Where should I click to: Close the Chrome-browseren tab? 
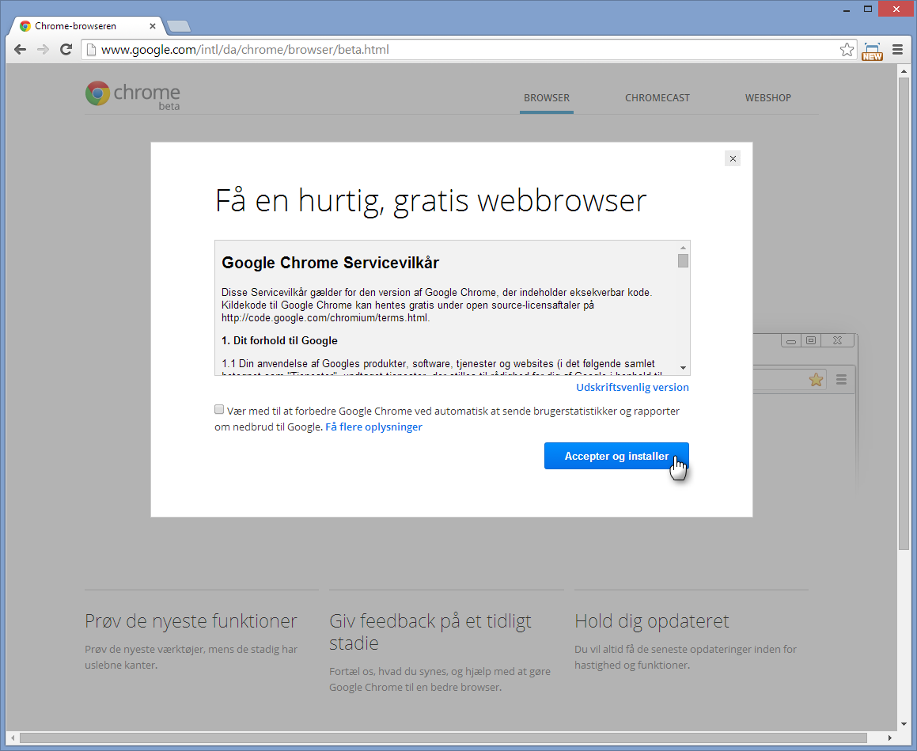tap(153, 26)
